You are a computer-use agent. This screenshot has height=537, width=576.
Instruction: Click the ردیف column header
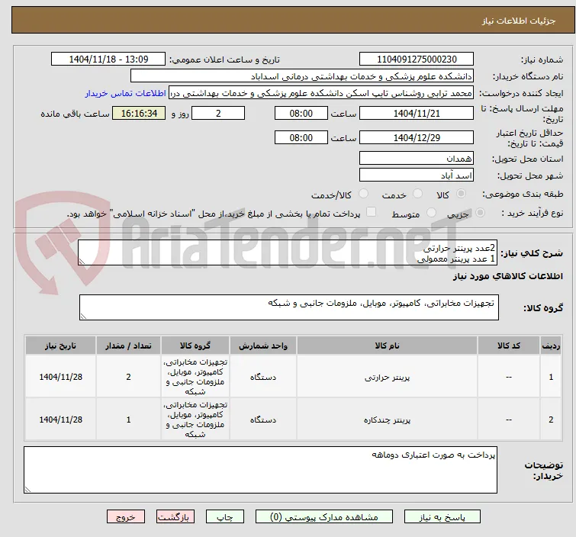[x=551, y=346]
